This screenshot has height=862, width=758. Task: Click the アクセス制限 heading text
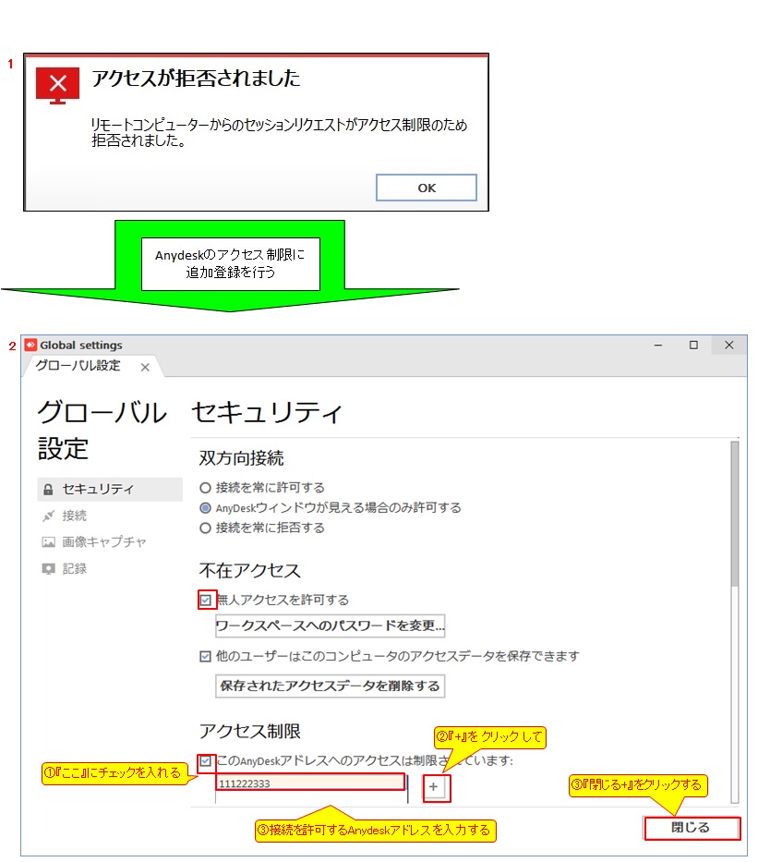tap(250, 731)
